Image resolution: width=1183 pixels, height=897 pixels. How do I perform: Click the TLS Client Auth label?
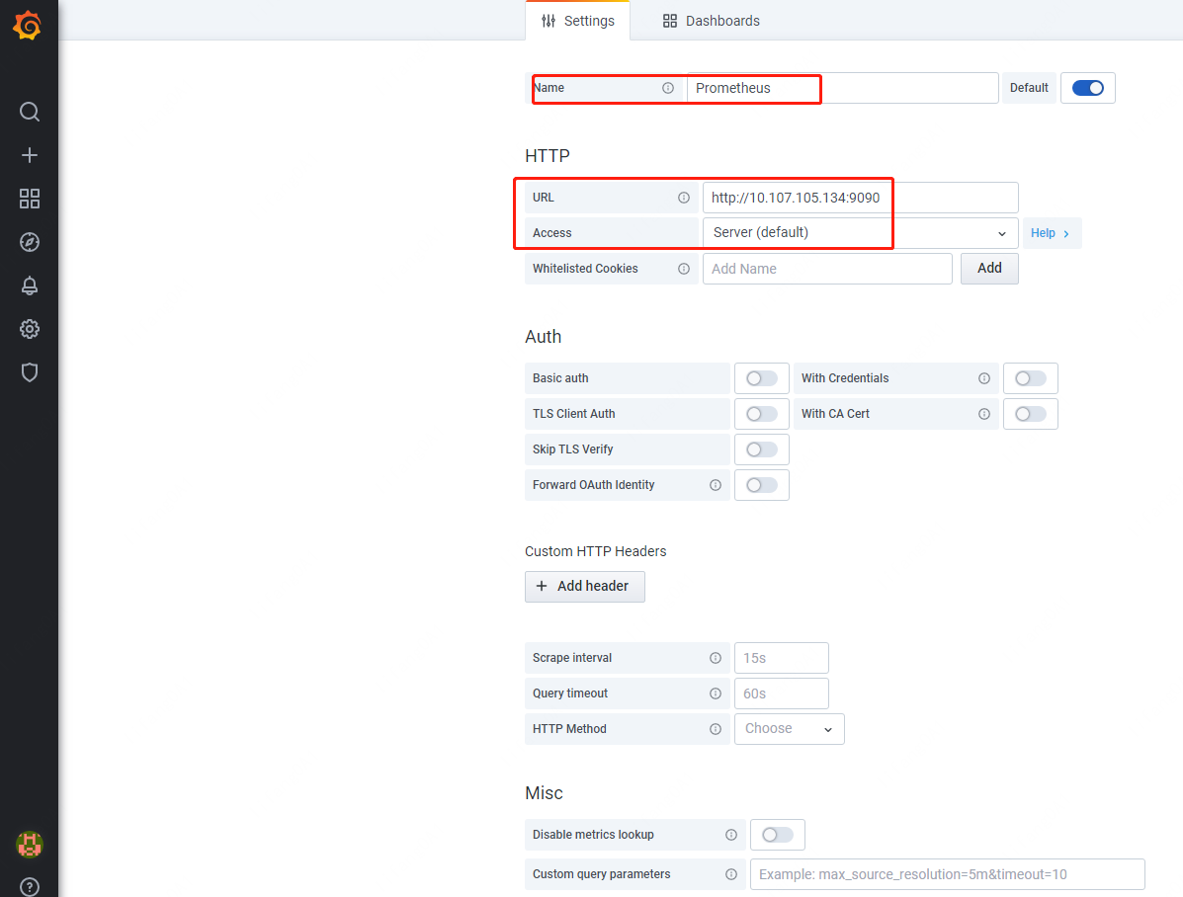click(573, 414)
